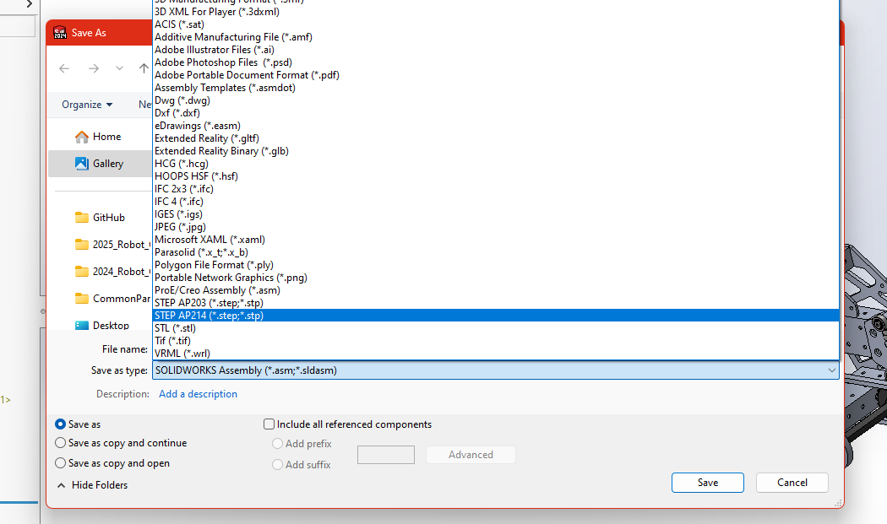Click the Home house icon
The width and height of the screenshot is (887, 524).
pyautogui.click(x=82, y=137)
